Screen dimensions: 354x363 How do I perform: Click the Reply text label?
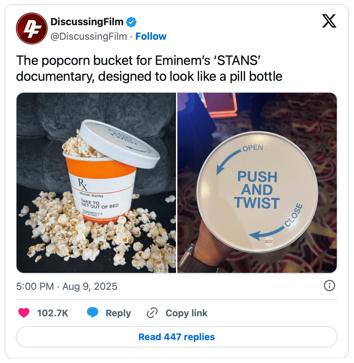coord(118,313)
